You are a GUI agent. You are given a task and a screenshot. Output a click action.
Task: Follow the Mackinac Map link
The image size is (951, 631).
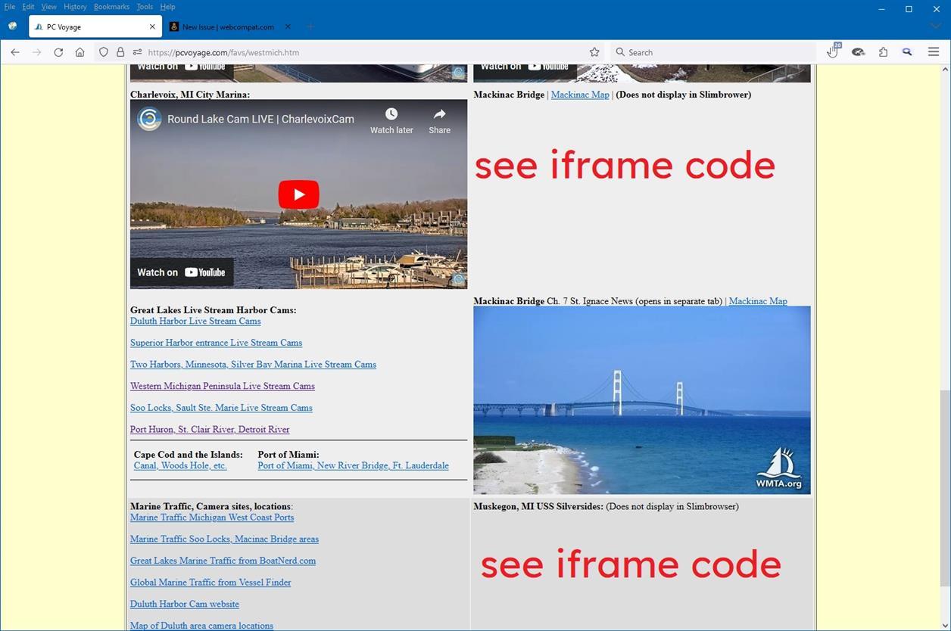click(x=579, y=95)
